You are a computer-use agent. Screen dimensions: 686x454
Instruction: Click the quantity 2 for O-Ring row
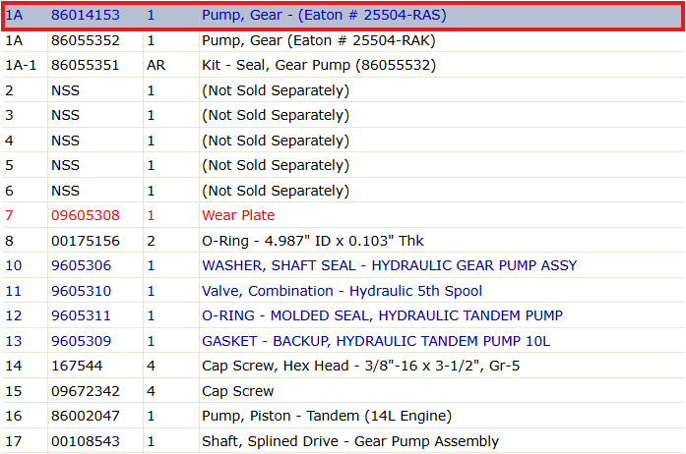tap(151, 241)
